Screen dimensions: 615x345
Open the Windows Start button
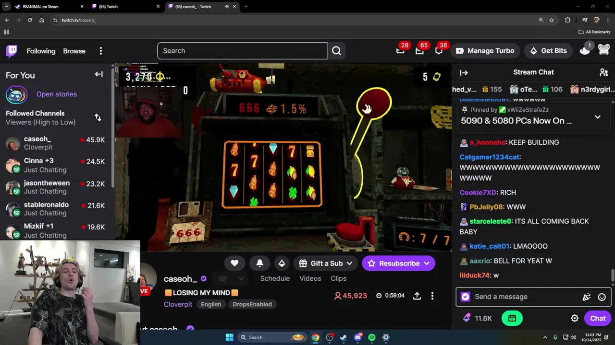[x=229, y=337]
